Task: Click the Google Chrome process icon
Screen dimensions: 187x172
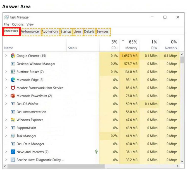Action: tap(13, 56)
